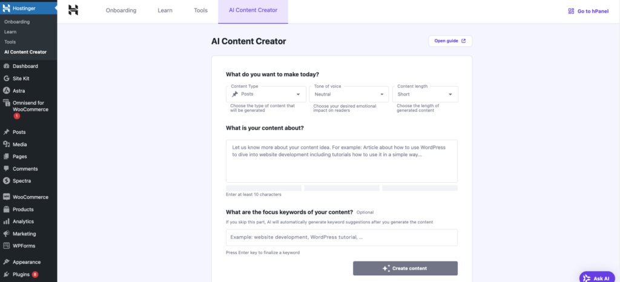Click the Plugins icon in sidebar
Image resolution: width=620 pixels, height=282 pixels.
(6, 275)
